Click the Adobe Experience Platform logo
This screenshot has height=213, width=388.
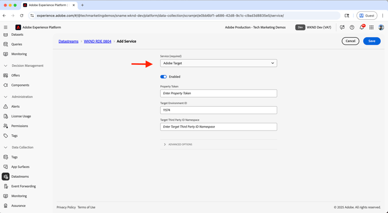click(18, 27)
